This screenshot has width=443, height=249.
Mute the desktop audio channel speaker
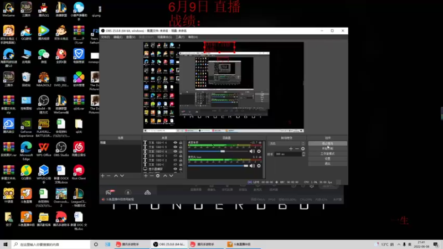(x=252, y=151)
